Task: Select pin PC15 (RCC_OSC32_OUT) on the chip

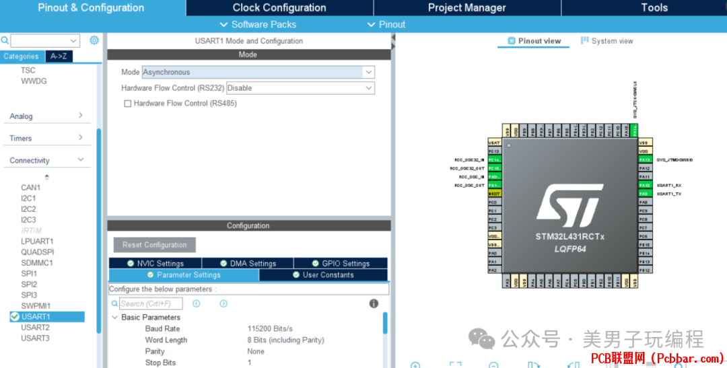Action: click(x=494, y=168)
